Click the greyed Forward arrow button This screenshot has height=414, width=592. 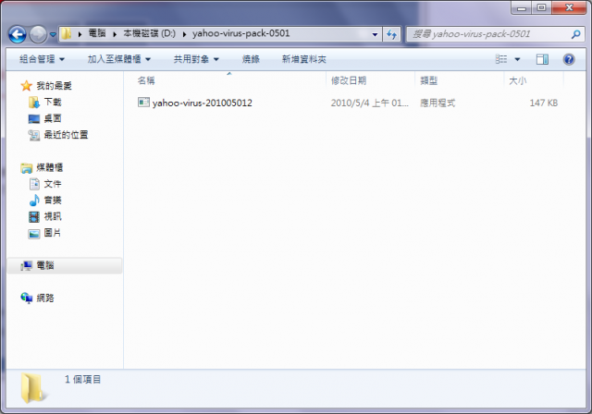pyautogui.click(x=38, y=34)
